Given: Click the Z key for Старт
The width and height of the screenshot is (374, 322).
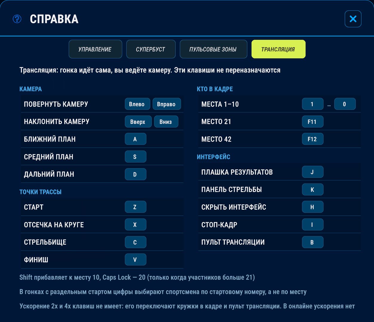Looking at the screenshot, I should pyautogui.click(x=135, y=207).
